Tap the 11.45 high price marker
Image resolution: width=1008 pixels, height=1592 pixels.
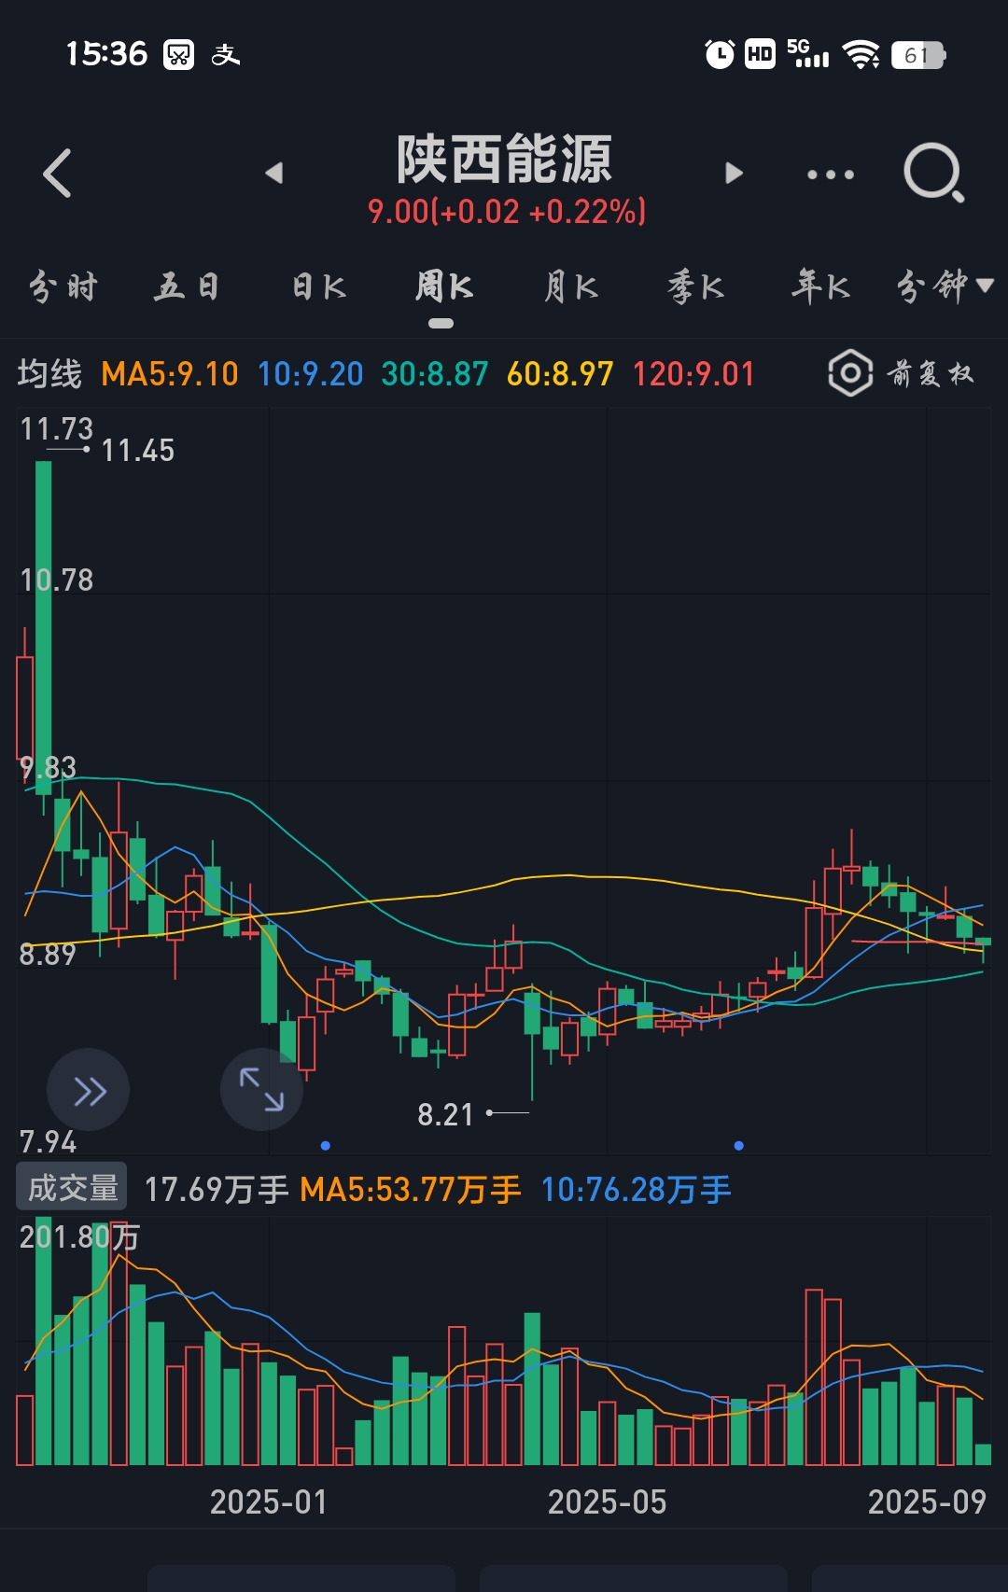(x=137, y=451)
